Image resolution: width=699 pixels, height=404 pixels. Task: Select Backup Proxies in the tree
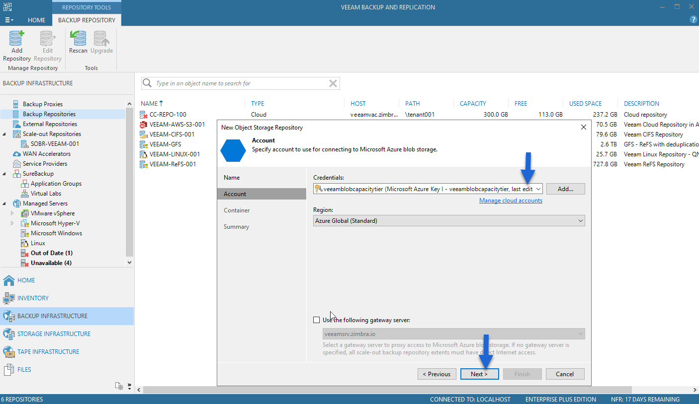point(43,104)
